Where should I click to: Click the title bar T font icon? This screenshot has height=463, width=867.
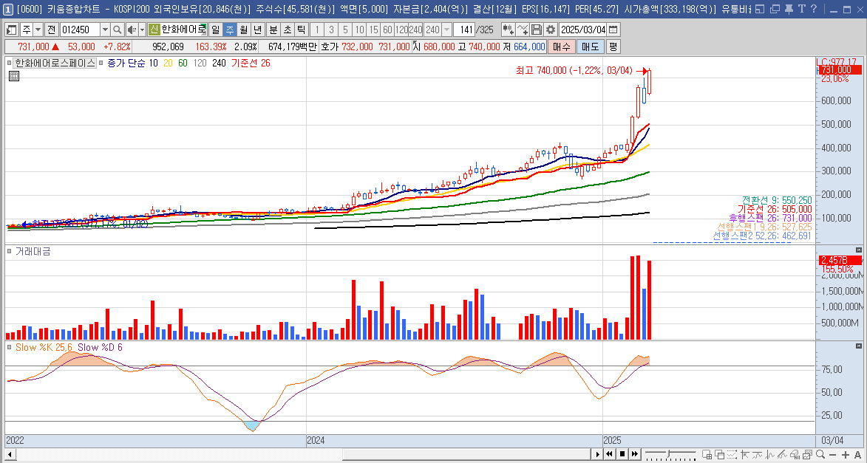coord(802,9)
